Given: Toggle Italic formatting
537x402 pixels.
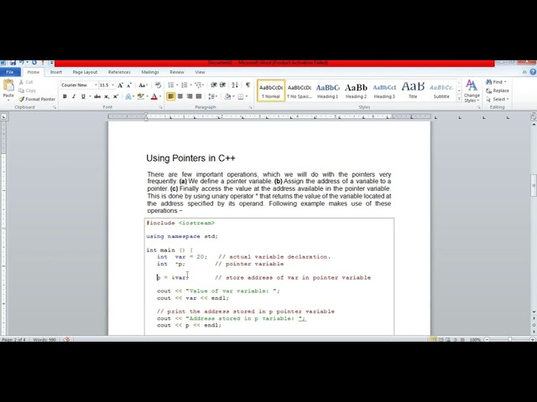Looking at the screenshot, I should click(74, 97).
